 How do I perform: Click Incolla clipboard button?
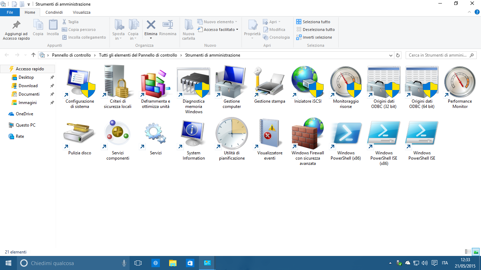click(53, 28)
